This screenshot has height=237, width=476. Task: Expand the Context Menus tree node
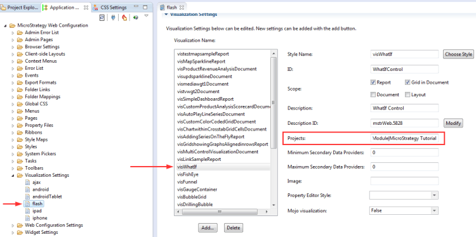[13, 61]
